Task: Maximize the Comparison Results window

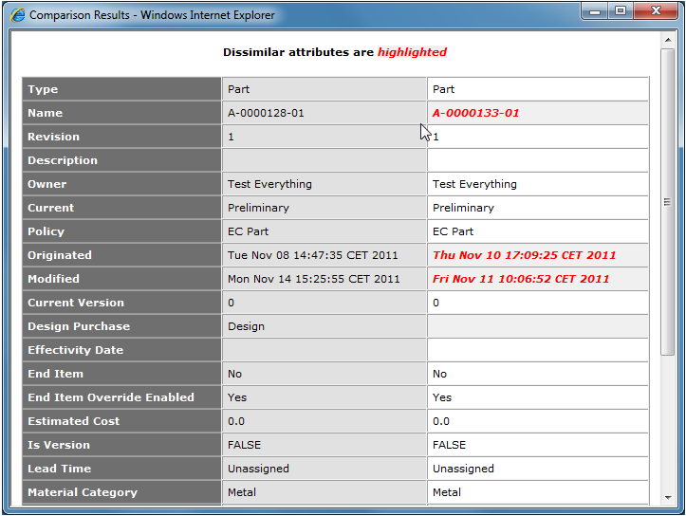Action: pyautogui.click(x=621, y=12)
